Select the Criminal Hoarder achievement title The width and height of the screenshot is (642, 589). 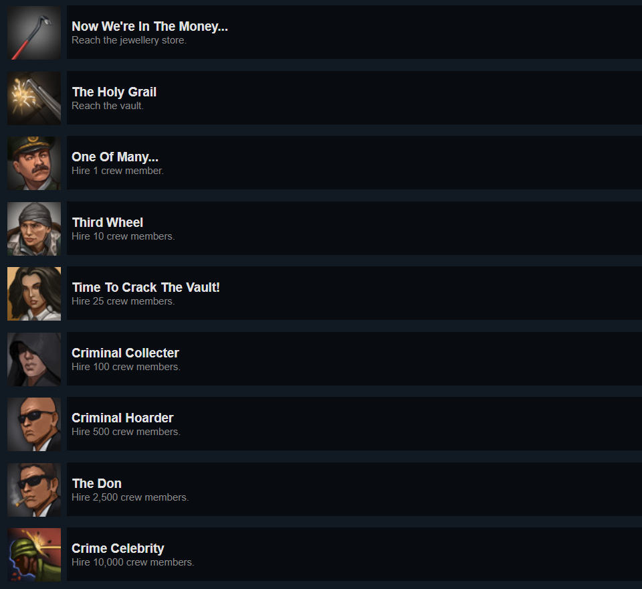pos(123,418)
